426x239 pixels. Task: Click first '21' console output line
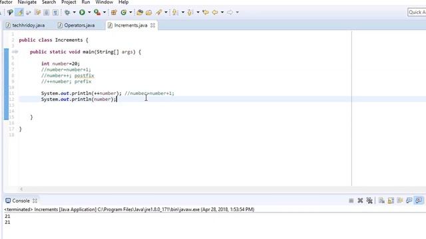click(7, 216)
